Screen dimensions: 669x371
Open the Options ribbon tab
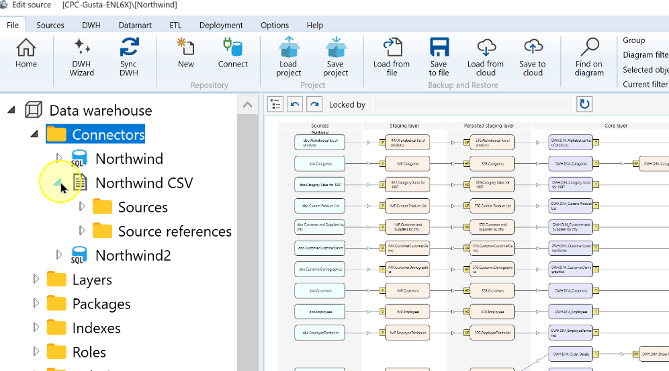coord(275,25)
